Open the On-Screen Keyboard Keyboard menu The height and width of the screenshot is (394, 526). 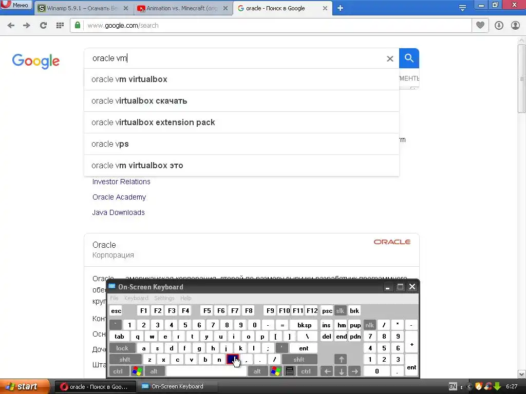(x=136, y=298)
